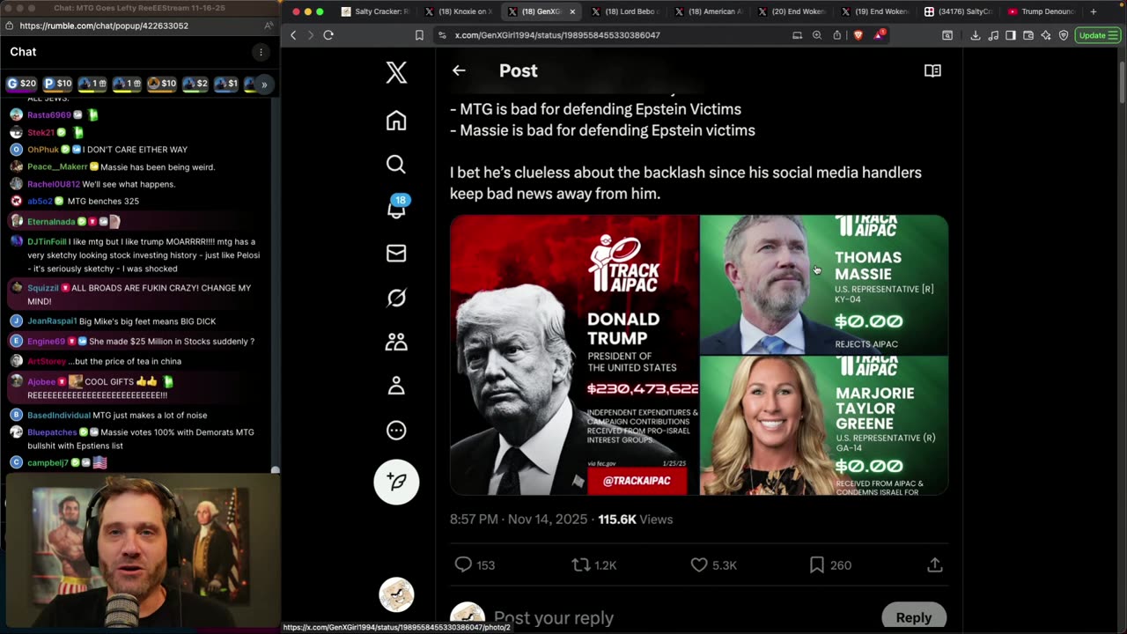Open the X logo home link
1127x634 pixels.
pos(396,72)
